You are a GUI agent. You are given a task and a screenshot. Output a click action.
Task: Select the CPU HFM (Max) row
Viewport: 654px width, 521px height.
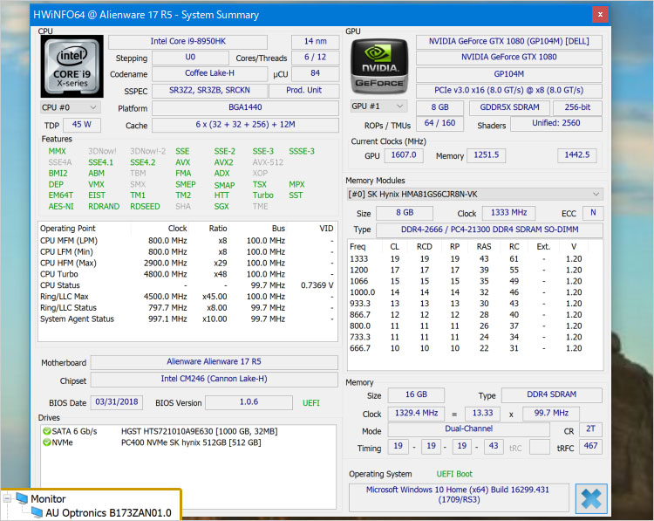click(187, 263)
